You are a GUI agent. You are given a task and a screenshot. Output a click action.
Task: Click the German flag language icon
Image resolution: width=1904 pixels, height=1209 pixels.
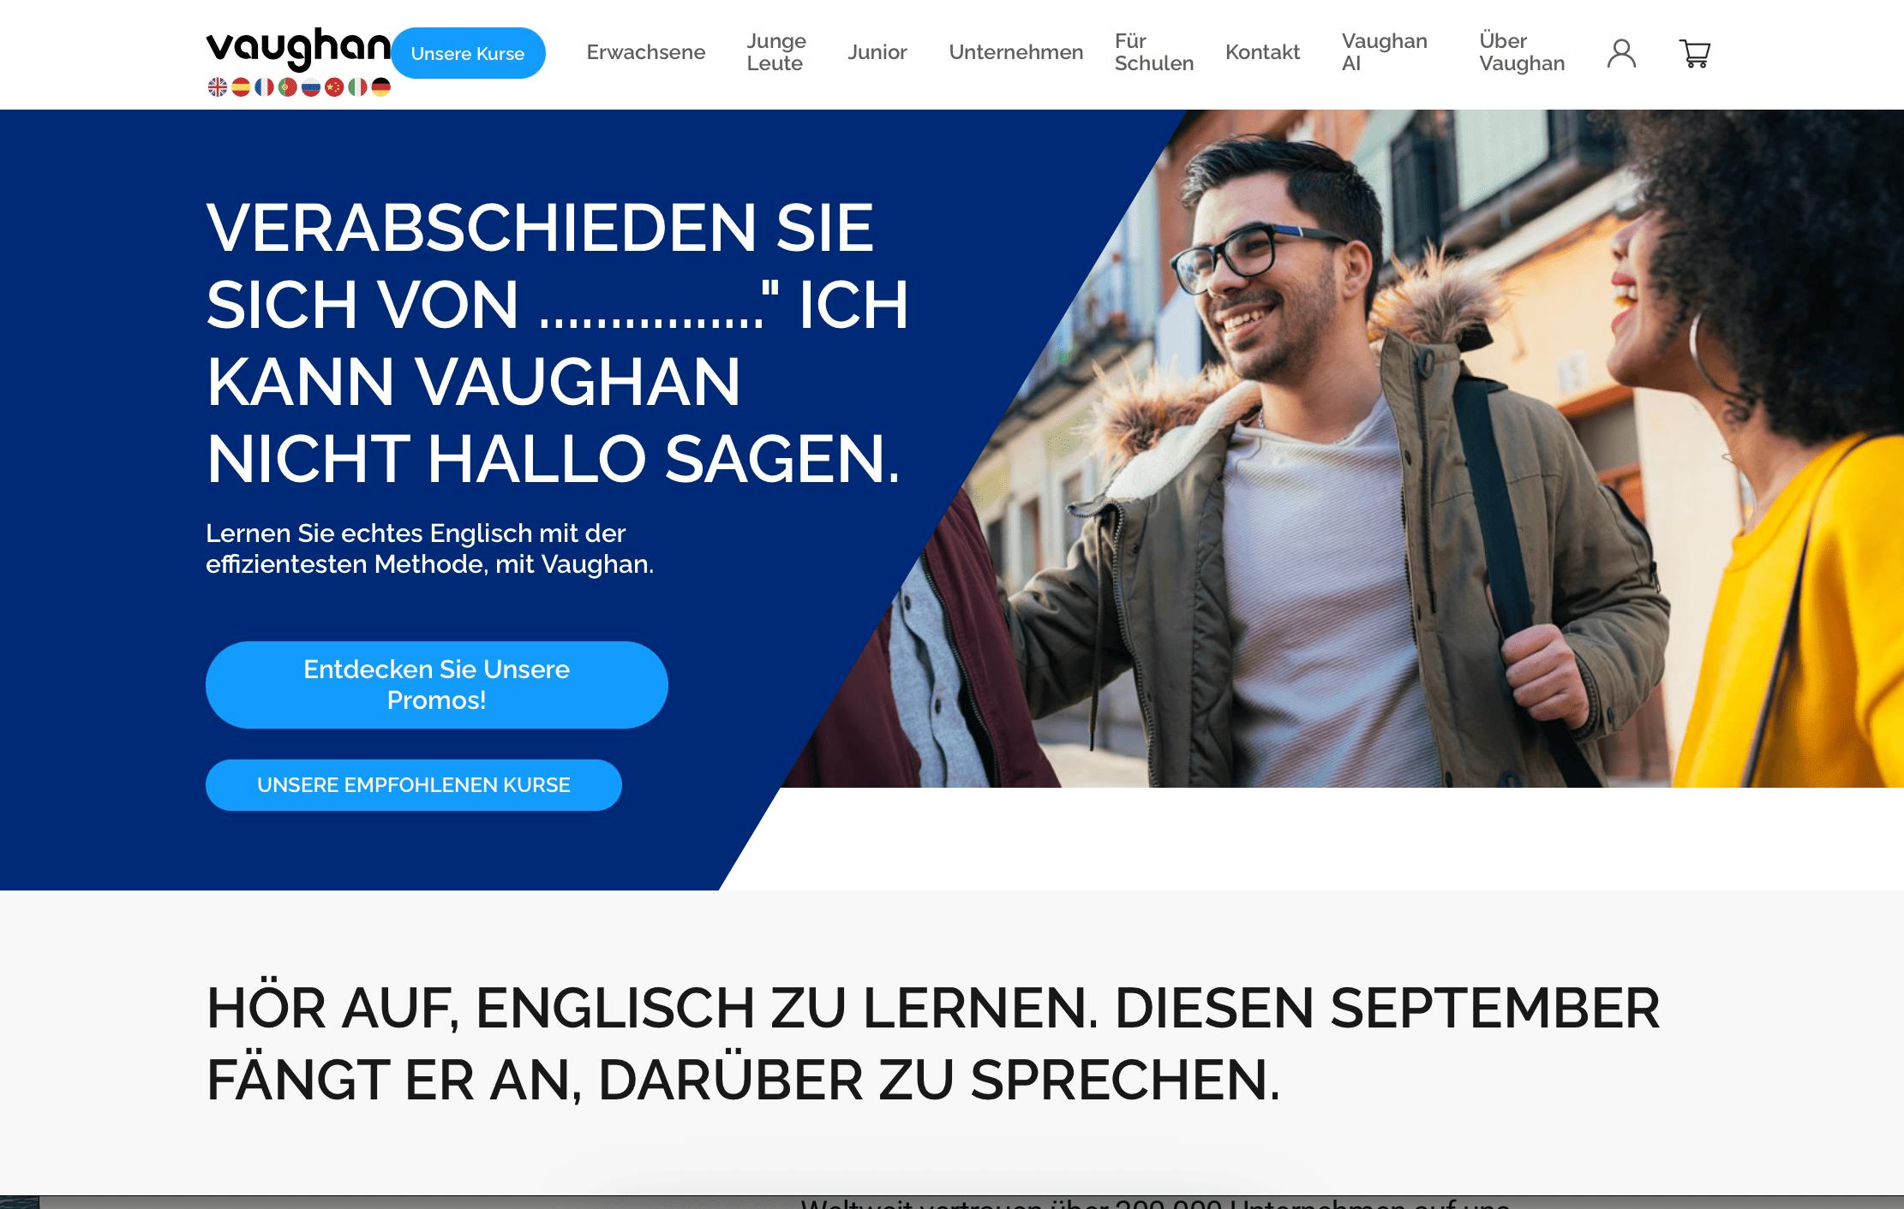(381, 86)
